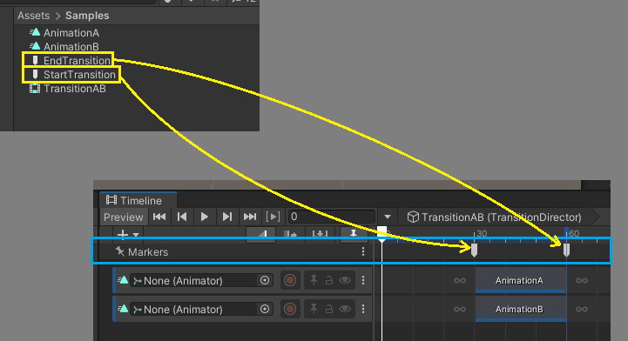Toggle the marker pin on AnimationA's track
628x341 pixels.
click(x=314, y=281)
